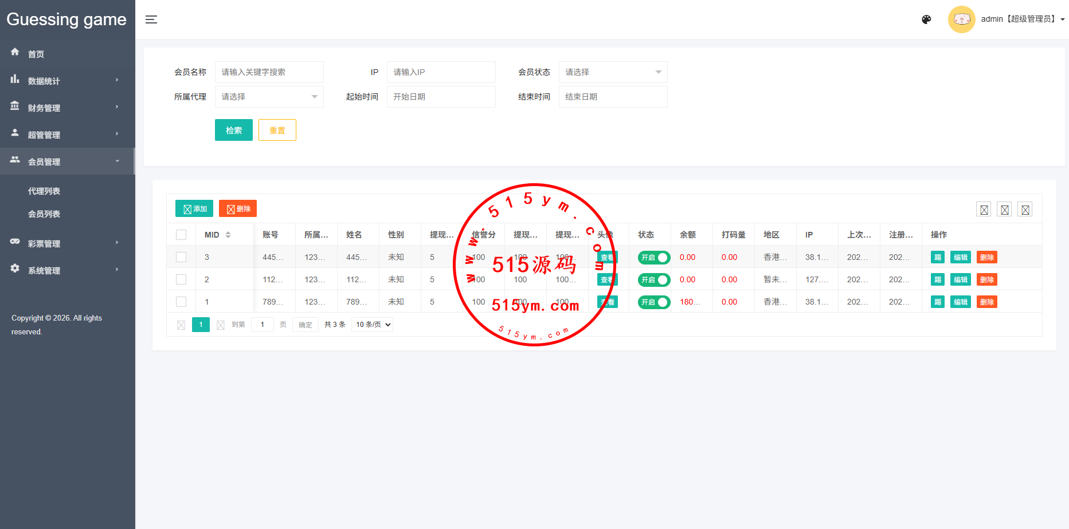The height and width of the screenshot is (529, 1069).
Task: Open the 所属代理 select dropdown
Action: (269, 97)
